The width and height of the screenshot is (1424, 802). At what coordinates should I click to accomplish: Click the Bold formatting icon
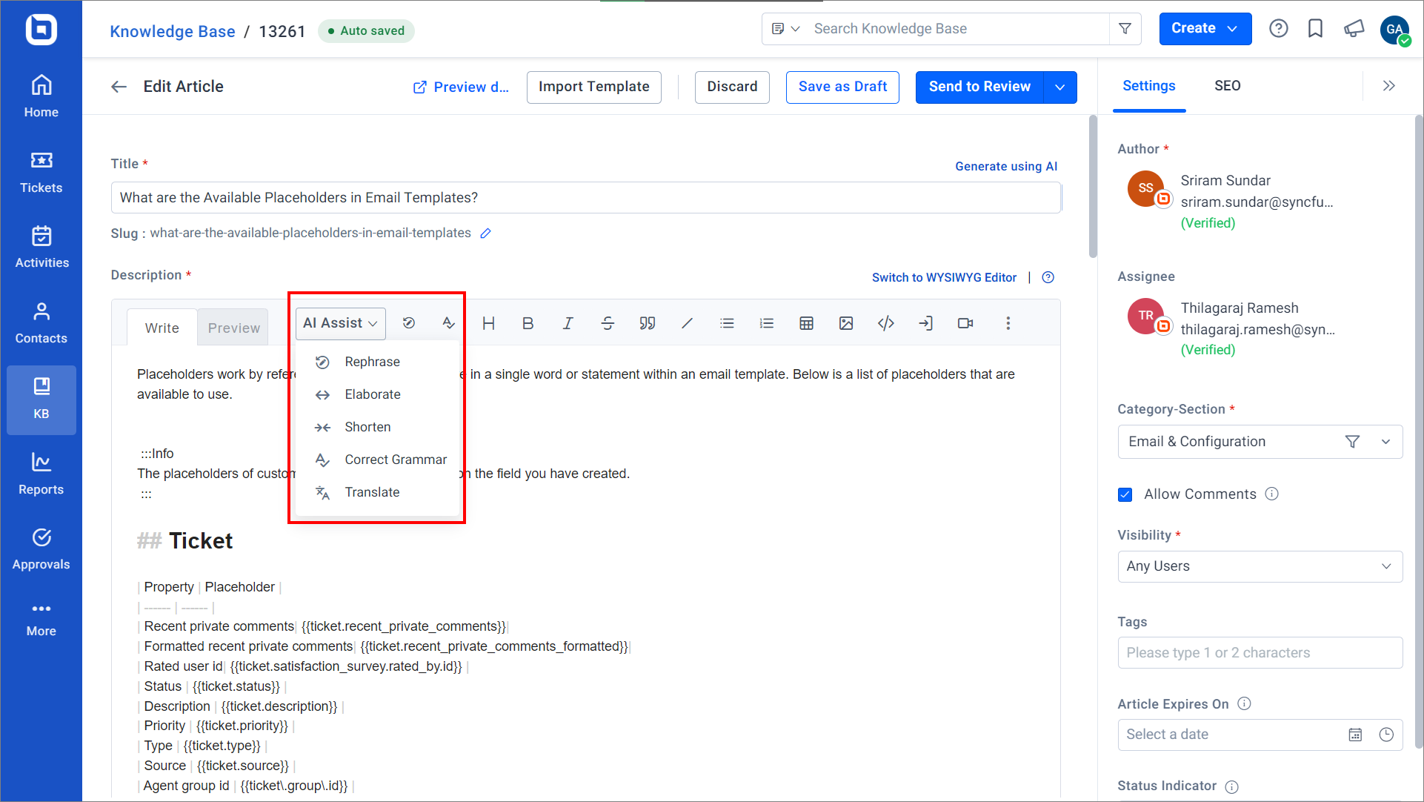pos(528,322)
